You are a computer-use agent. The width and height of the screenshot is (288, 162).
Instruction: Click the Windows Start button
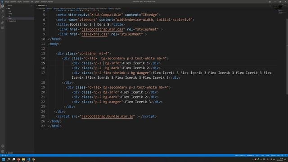point(4,159)
